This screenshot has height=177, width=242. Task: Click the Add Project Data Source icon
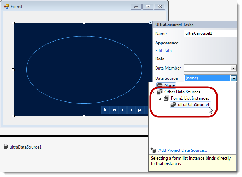click(x=153, y=150)
